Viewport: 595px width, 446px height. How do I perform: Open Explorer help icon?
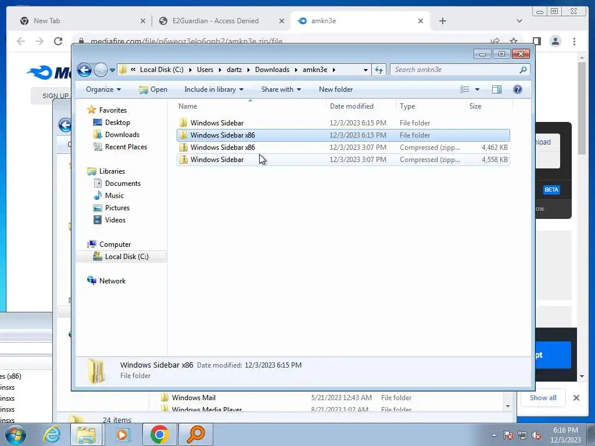518,89
